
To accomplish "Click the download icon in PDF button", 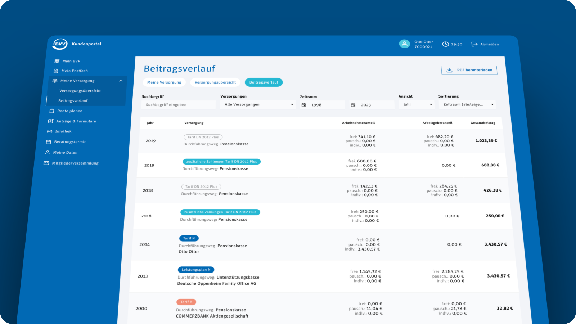I will click(x=449, y=70).
